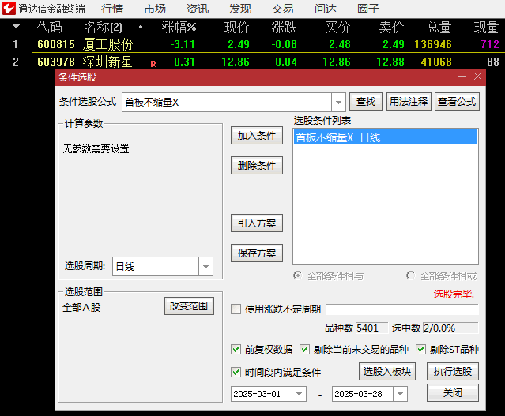Click 保存方案 button
The image size is (505, 416).
coord(257,253)
